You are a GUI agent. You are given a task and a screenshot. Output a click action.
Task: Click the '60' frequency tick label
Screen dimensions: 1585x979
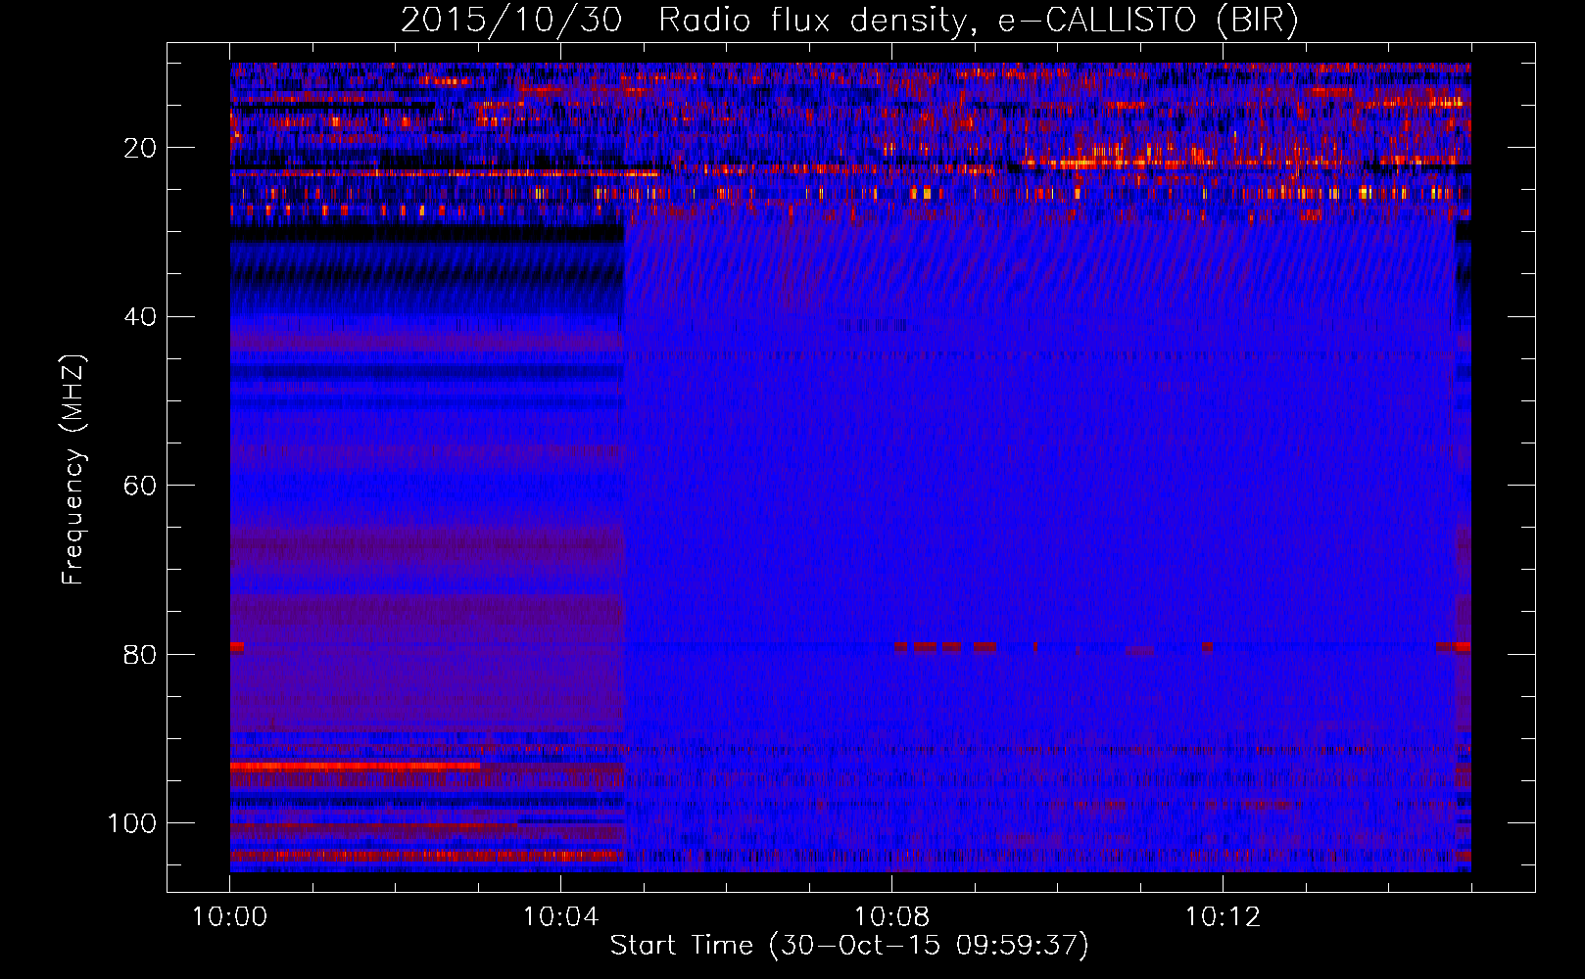(140, 486)
